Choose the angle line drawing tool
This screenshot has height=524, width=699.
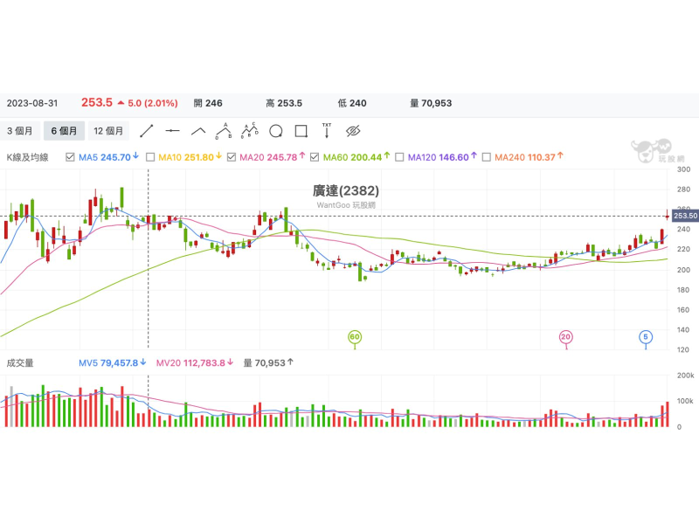pos(198,131)
